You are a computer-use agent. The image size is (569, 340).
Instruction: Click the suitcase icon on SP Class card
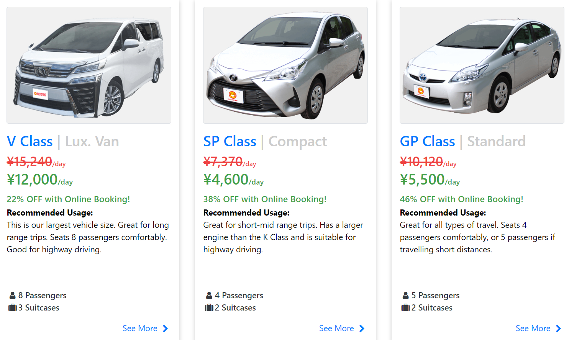point(209,308)
